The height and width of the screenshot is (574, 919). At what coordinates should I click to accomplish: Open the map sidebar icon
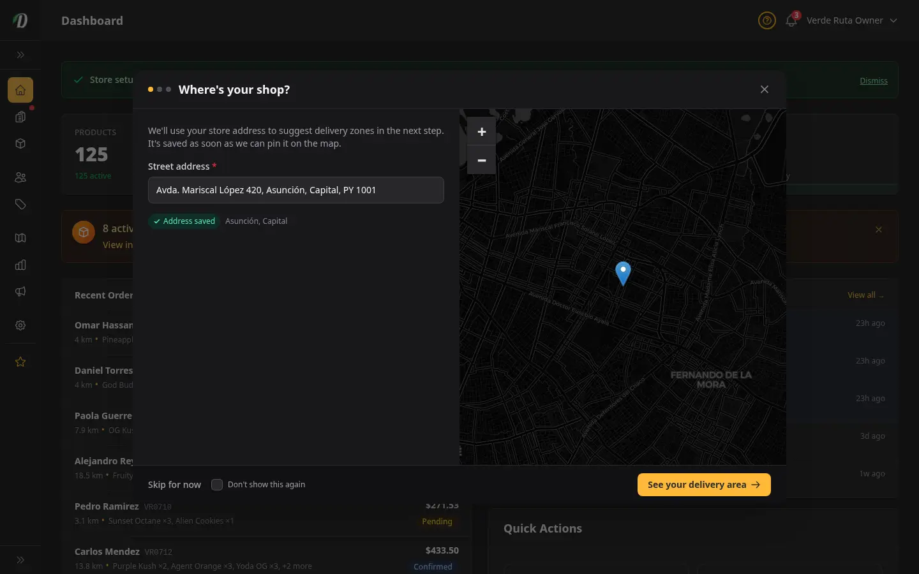(x=20, y=238)
